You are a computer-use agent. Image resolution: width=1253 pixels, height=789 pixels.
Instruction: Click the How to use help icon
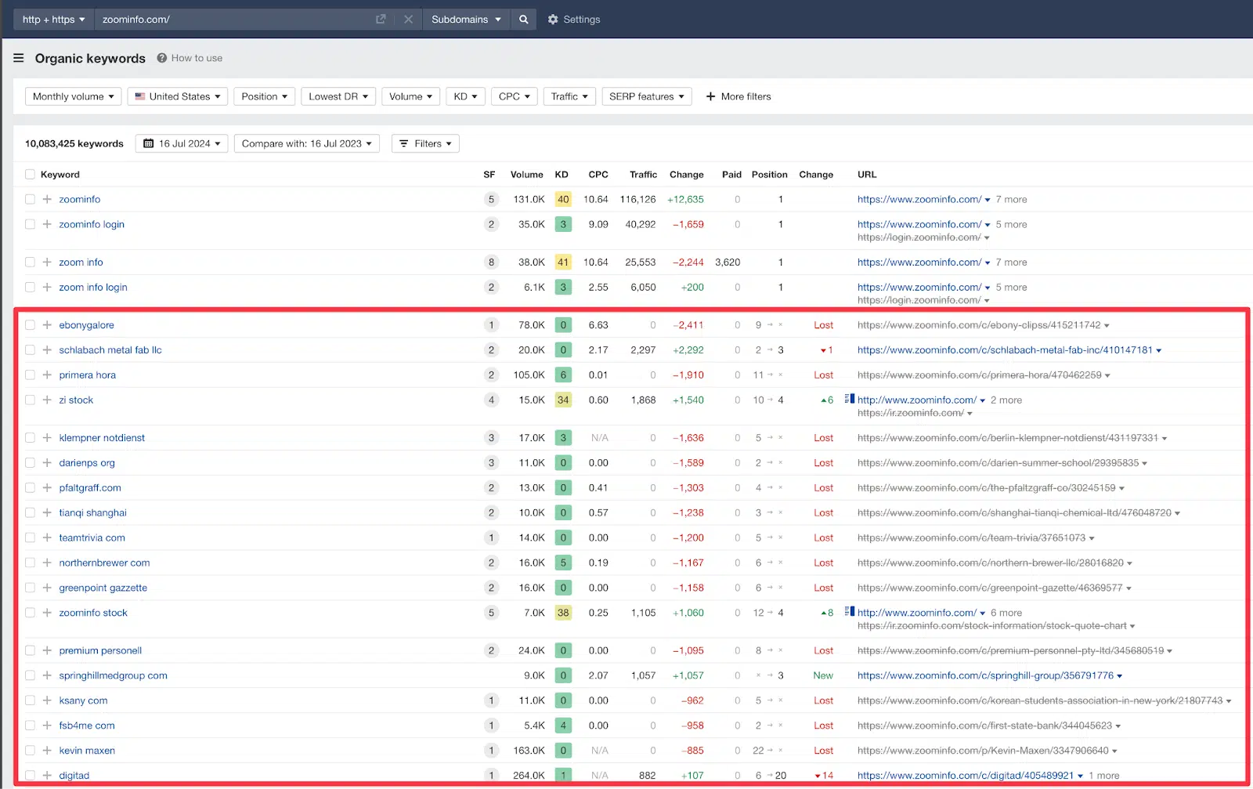tap(162, 58)
